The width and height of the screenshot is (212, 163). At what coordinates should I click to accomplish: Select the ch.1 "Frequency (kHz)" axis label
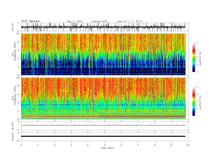pos(15,51)
